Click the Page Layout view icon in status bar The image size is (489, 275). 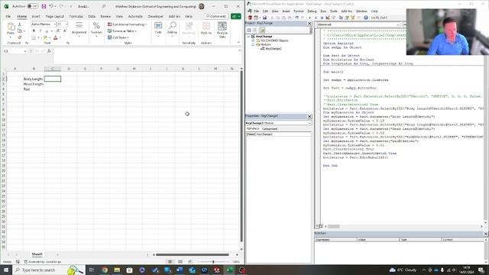coord(180,261)
